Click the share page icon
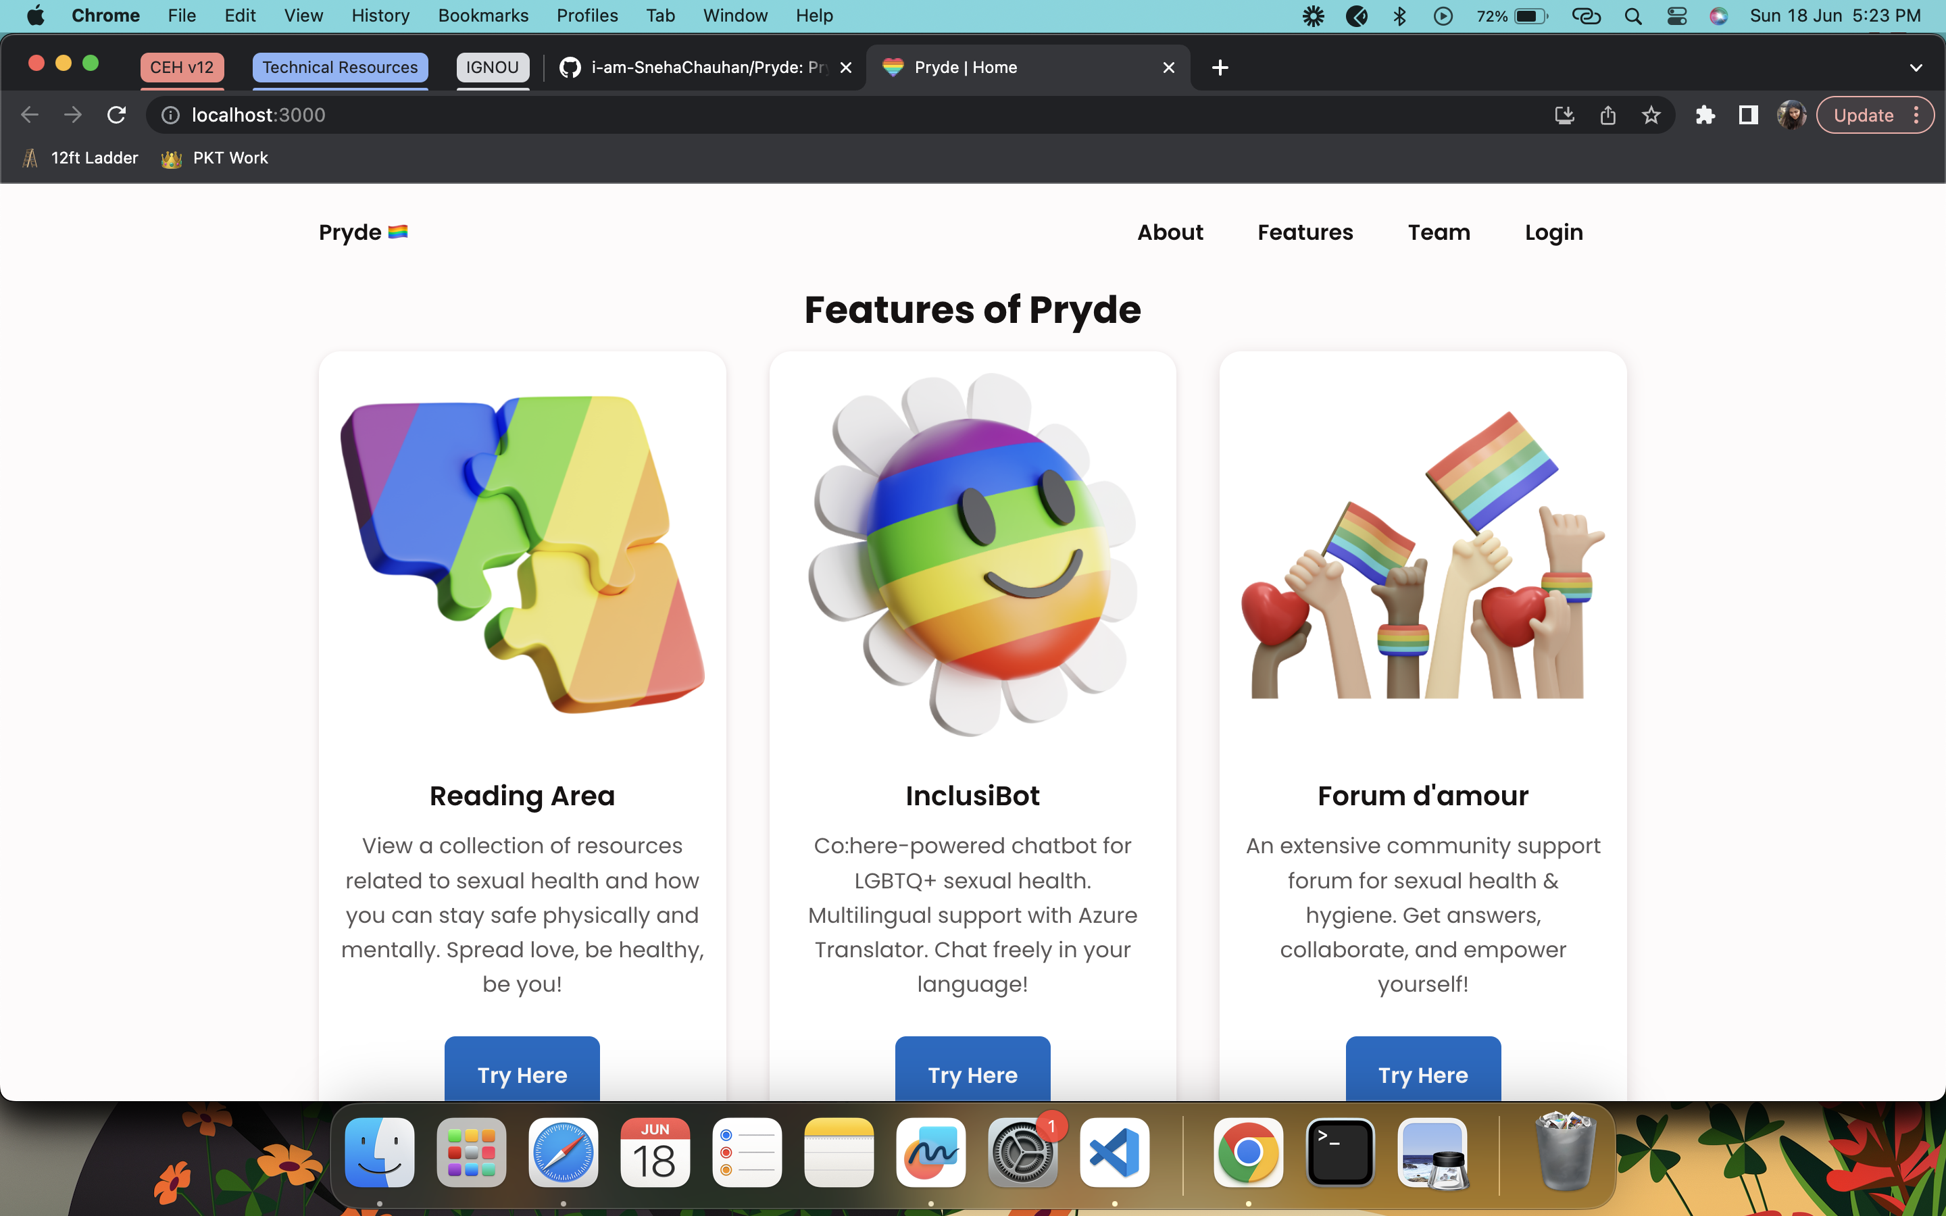 point(1607,115)
